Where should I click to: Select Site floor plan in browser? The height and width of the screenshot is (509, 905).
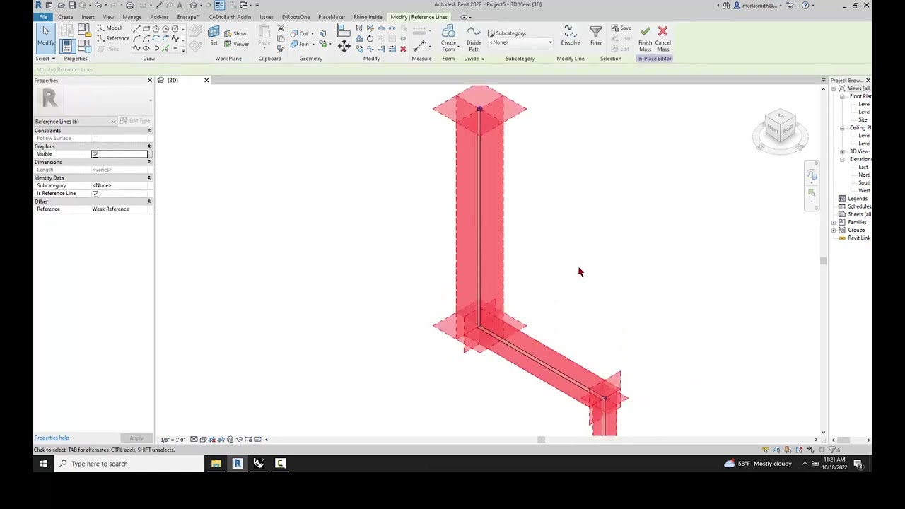[x=863, y=120]
